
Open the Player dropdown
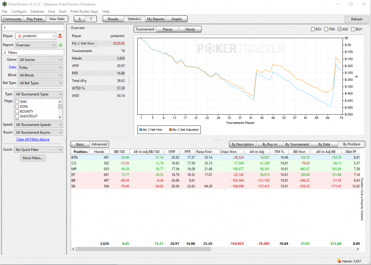pyautogui.click(x=36, y=36)
